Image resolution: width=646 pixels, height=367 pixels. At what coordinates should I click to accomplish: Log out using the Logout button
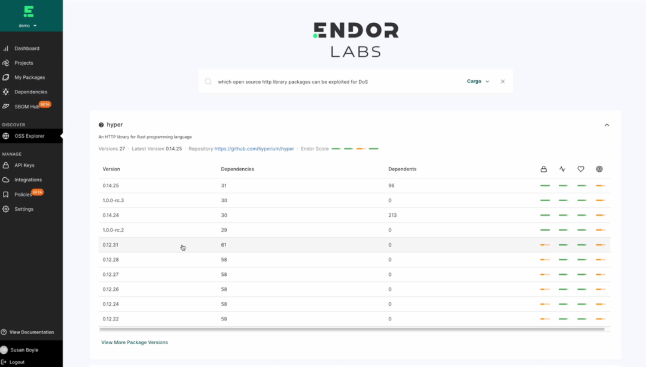click(17, 362)
